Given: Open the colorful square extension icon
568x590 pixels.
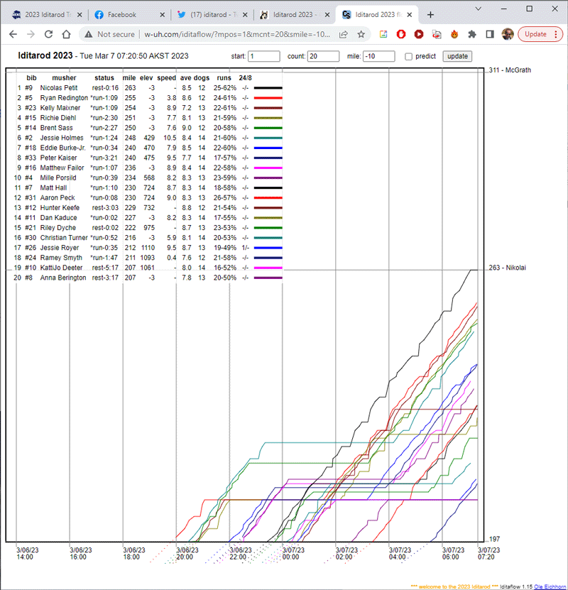Looking at the screenshot, I should (x=383, y=34).
